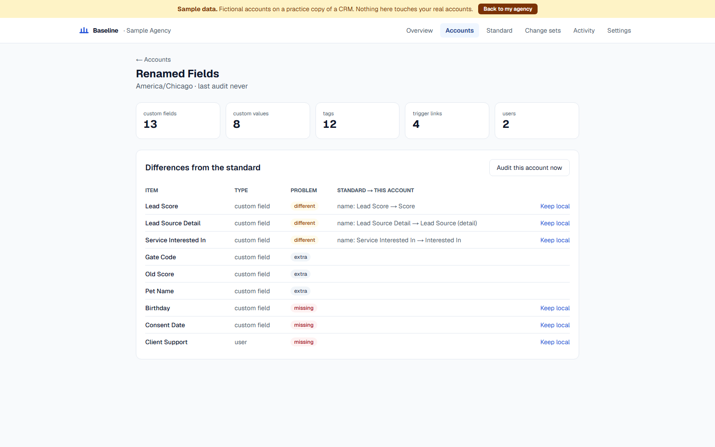Click the Consent Date item name
Image resolution: width=715 pixels, height=447 pixels.
tap(165, 325)
